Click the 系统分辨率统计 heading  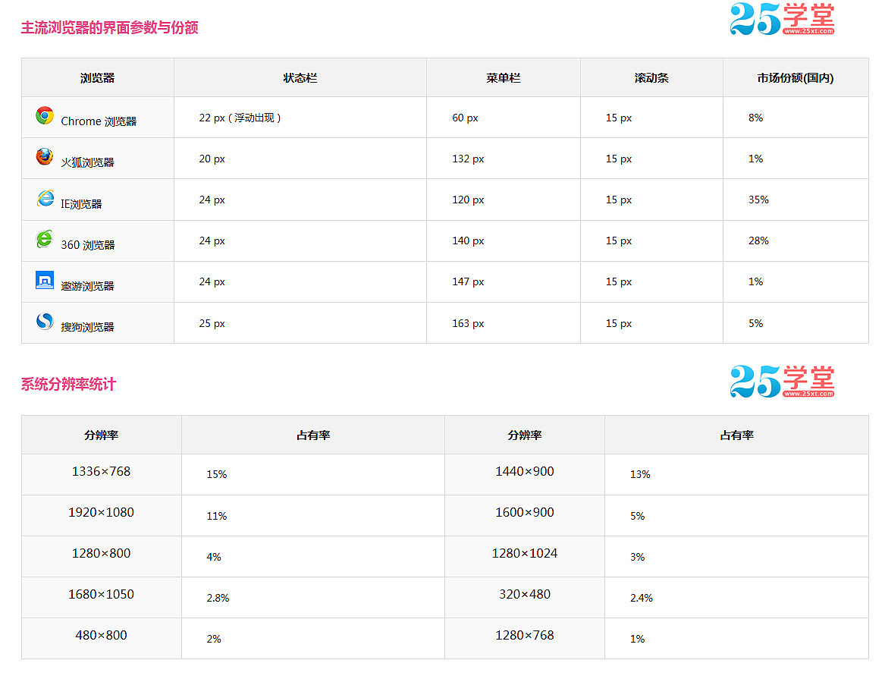point(68,385)
